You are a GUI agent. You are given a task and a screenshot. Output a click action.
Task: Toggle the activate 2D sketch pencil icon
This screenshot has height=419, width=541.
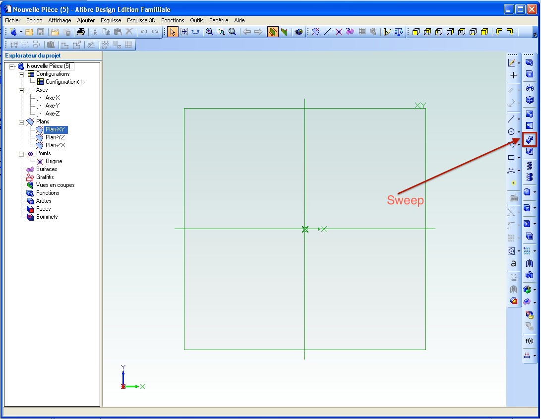tap(511, 63)
